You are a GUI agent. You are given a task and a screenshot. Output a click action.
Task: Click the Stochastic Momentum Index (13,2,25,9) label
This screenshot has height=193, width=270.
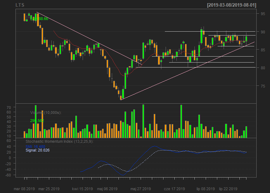tap(59, 142)
